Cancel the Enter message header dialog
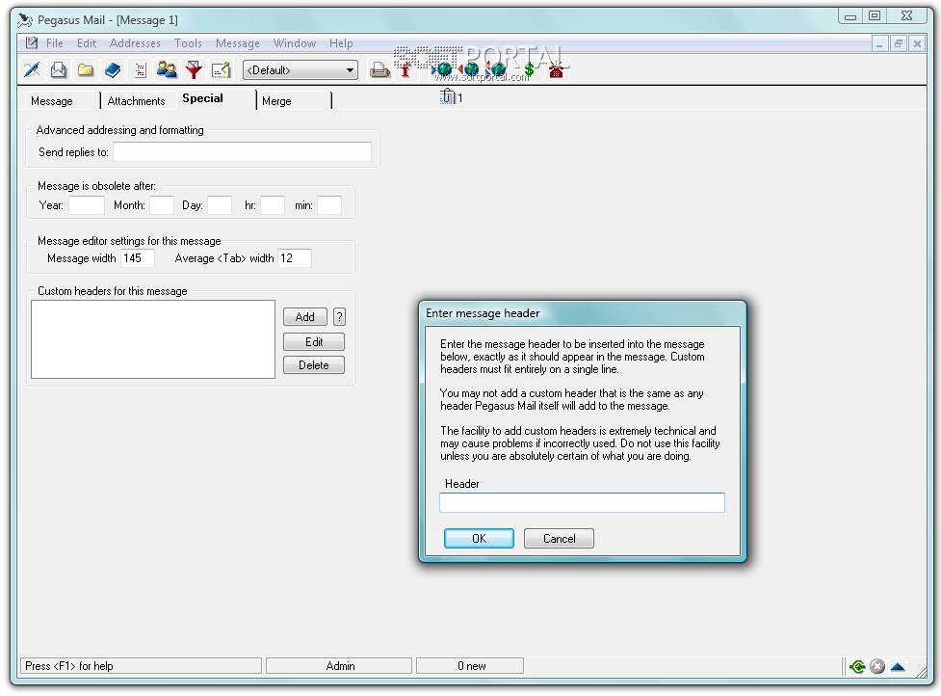 [559, 539]
